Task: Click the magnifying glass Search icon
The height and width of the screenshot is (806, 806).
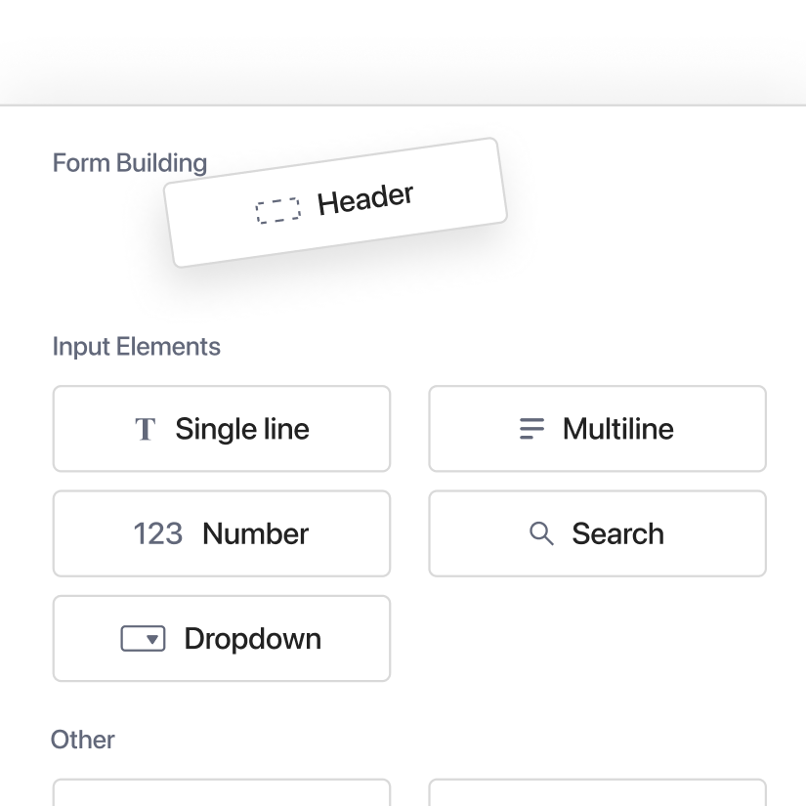Action: click(541, 533)
